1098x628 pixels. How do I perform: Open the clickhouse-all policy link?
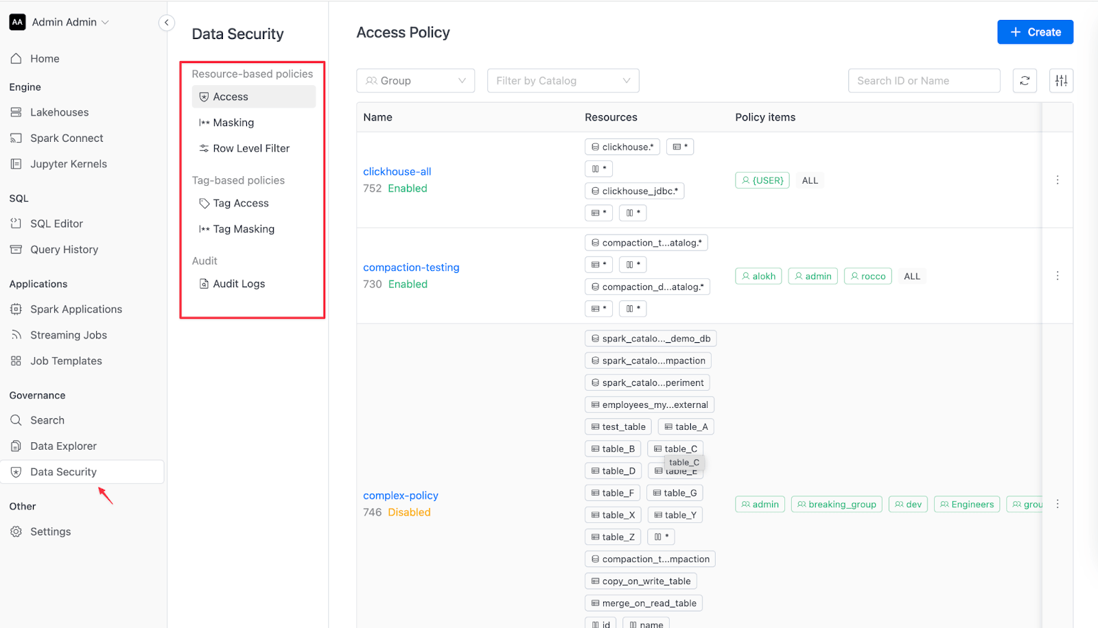[397, 171]
